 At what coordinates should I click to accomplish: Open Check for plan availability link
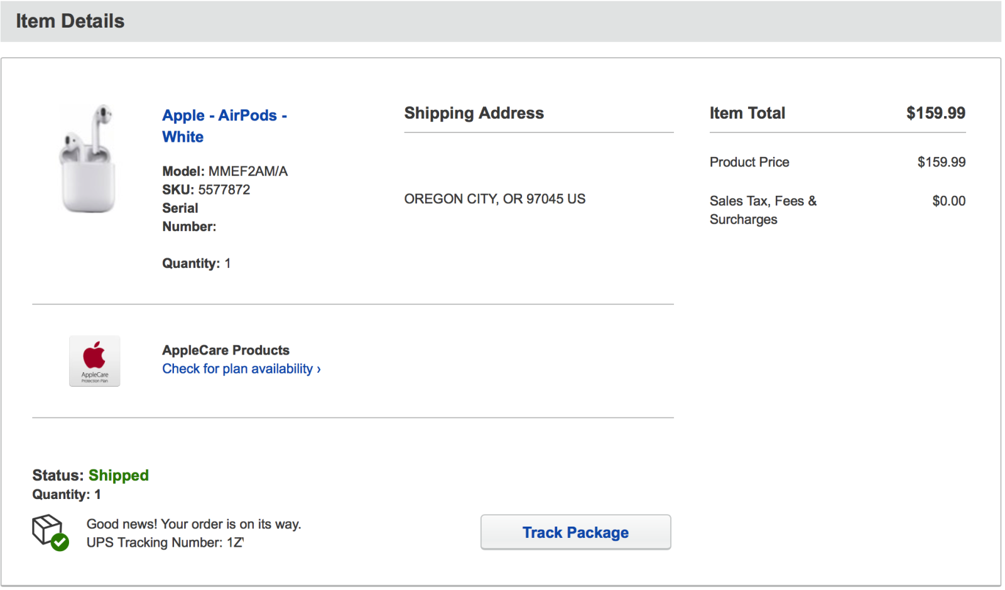pyautogui.click(x=241, y=369)
